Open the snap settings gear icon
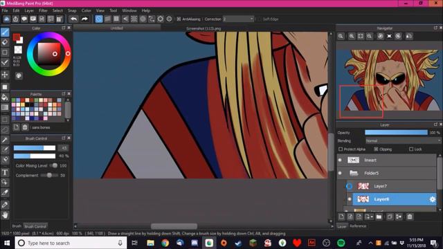 coord(169,19)
